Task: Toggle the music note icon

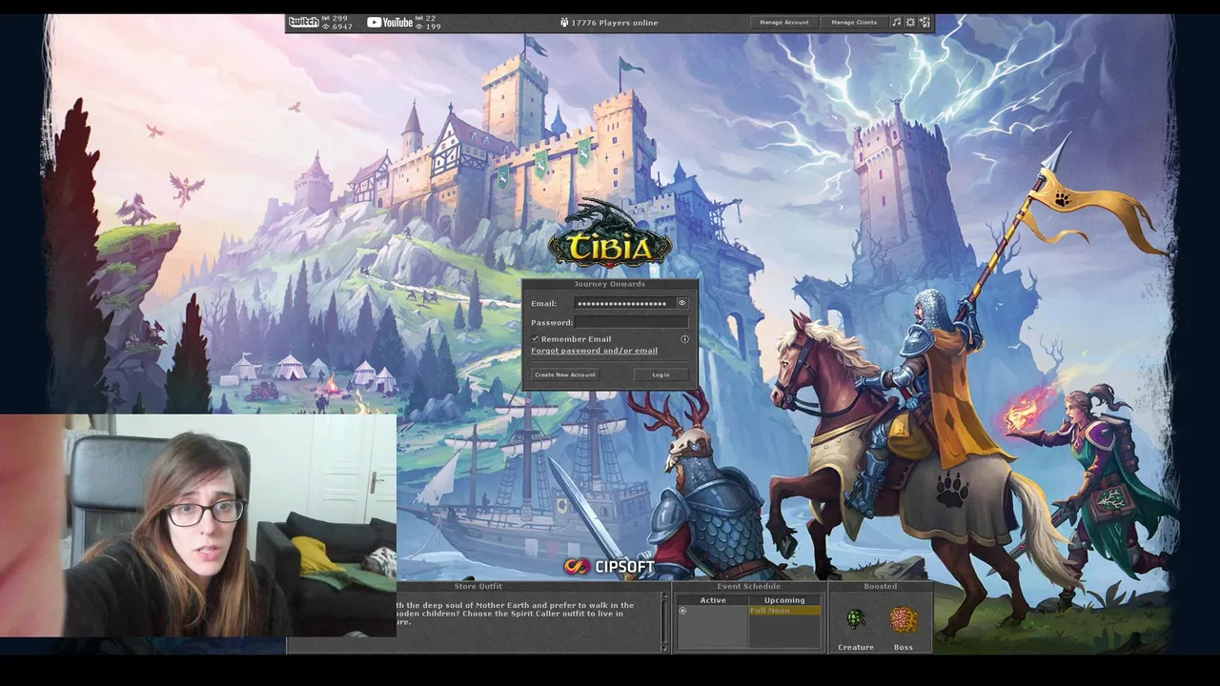Action: (896, 22)
